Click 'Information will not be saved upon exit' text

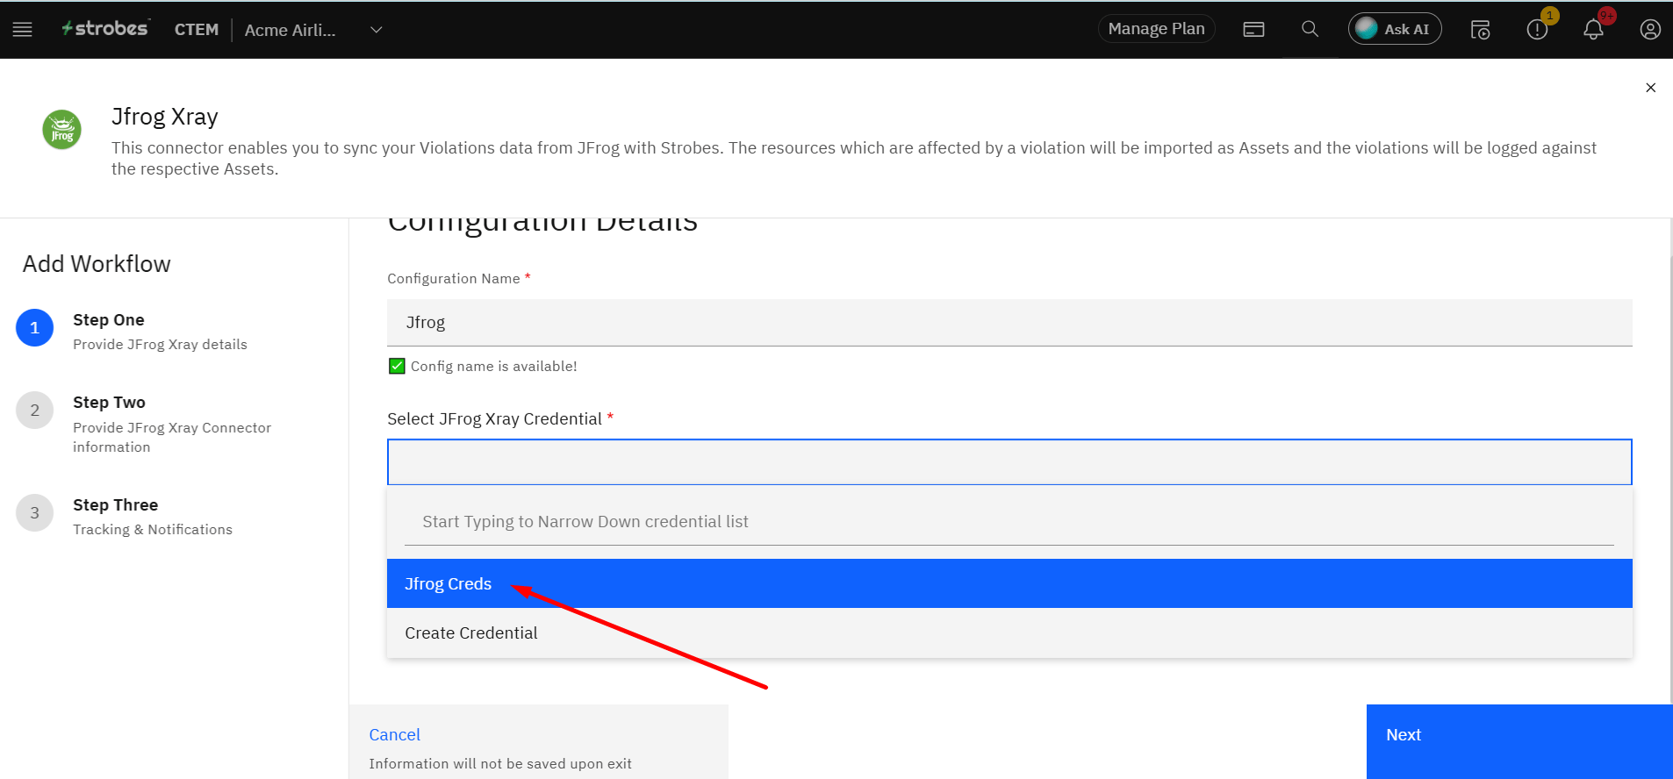[500, 764]
